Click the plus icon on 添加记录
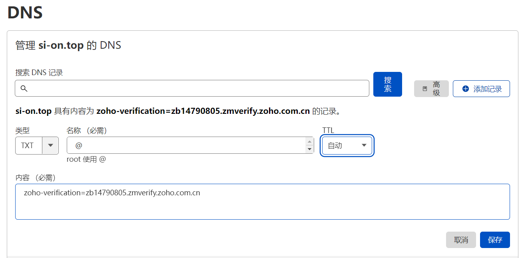This screenshot has width=530, height=258. 465,89
